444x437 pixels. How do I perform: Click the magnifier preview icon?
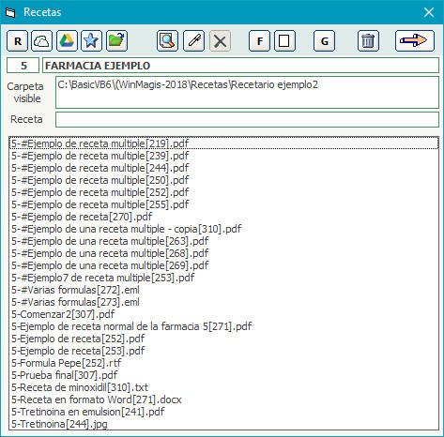tap(167, 41)
